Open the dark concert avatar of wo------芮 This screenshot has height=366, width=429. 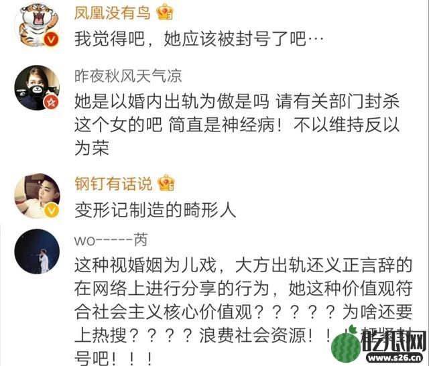(x=37, y=251)
